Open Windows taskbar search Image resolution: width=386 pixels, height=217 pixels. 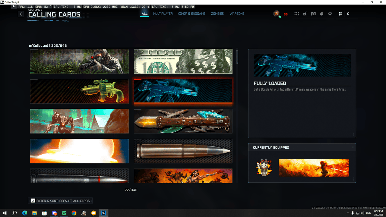[14, 213]
